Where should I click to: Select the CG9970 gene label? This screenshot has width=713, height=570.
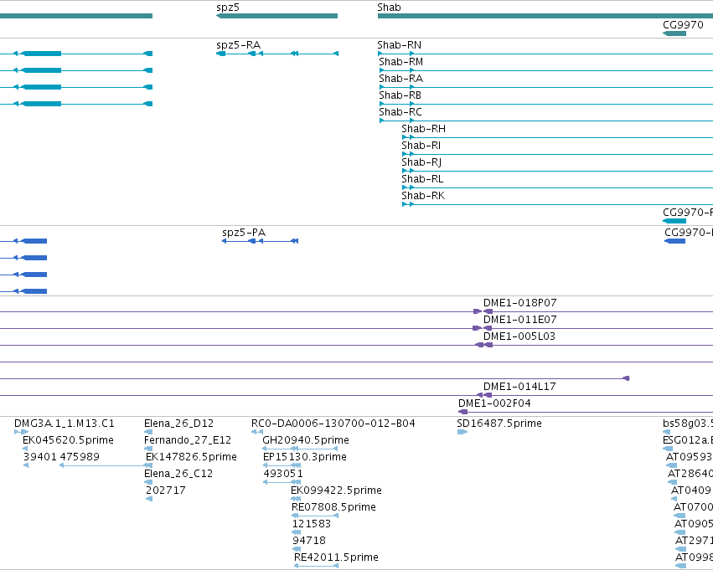(x=683, y=24)
